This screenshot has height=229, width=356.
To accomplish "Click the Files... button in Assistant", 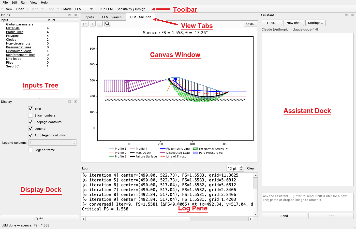I will pyautogui.click(x=272, y=23).
